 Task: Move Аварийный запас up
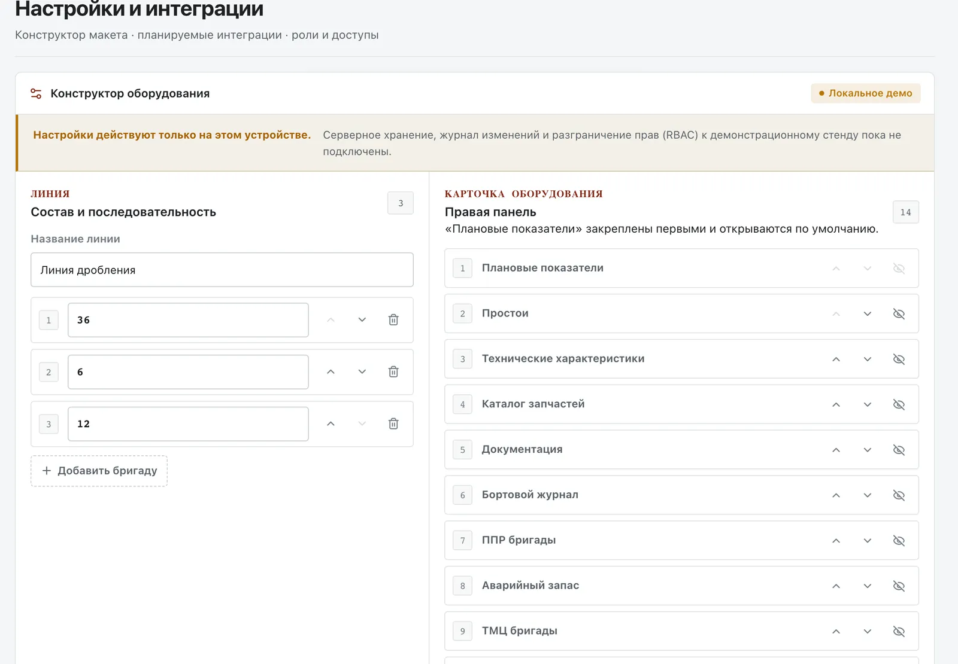(836, 586)
